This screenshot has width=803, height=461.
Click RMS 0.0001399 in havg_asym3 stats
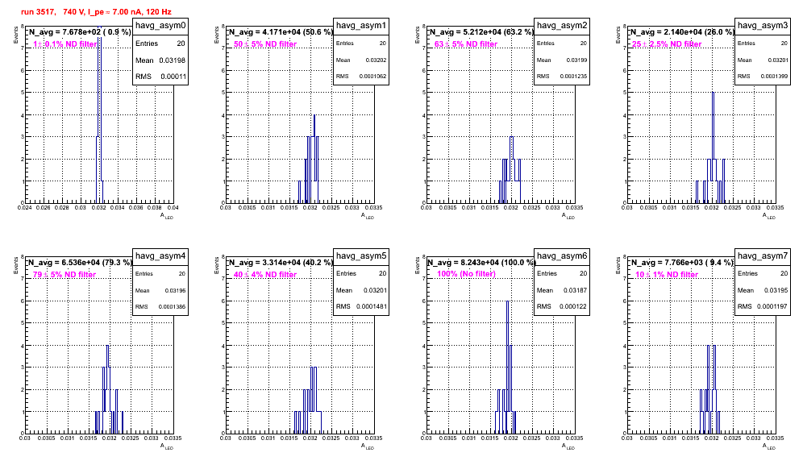click(x=763, y=77)
